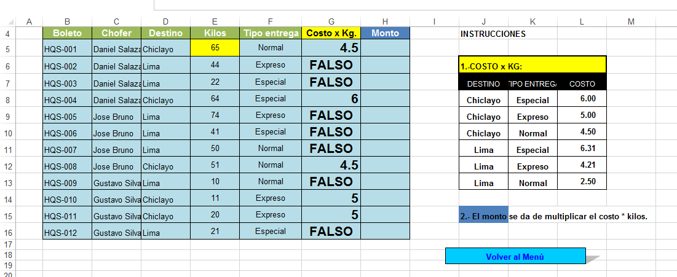Select row 5 header
677x277 pixels.
[x=8, y=49]
